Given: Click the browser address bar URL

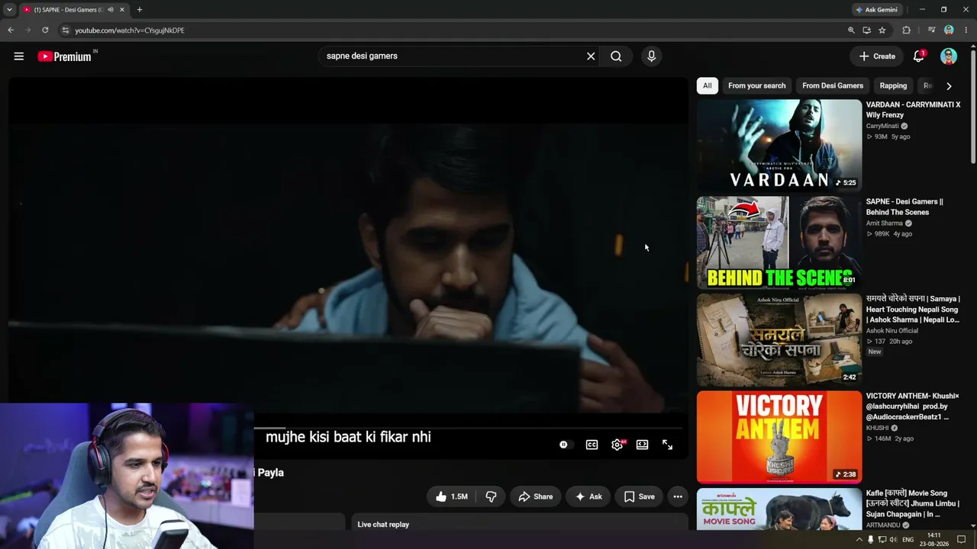Looking at the screenshot, I should (130, 30).
